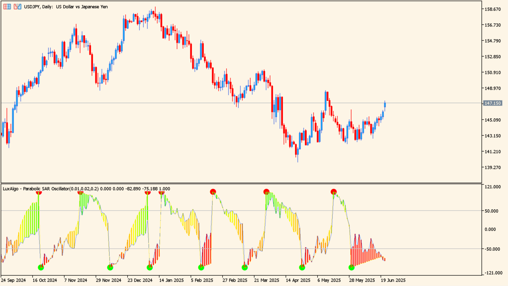This screenshot has height=286, width=508.
Task: Click price scale value 154.790
Action: [x=493, y=41]
